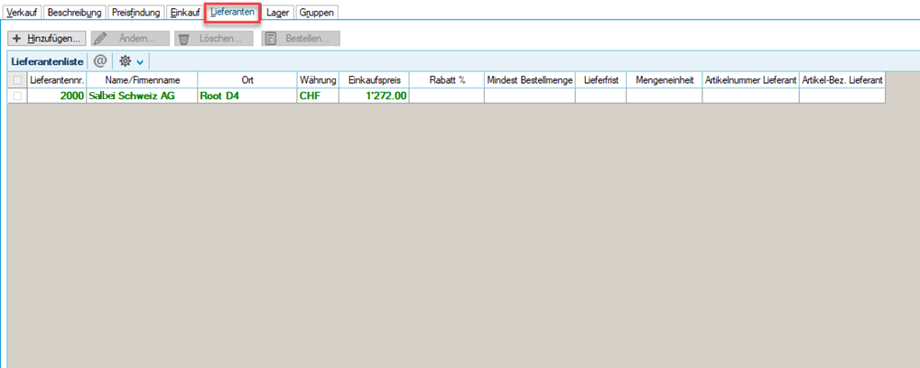
Task: Click the Mindest Bestellmenge column header
Action: tap(530, 79)
